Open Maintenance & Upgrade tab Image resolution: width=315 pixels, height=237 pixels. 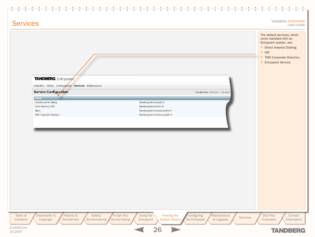220,218
